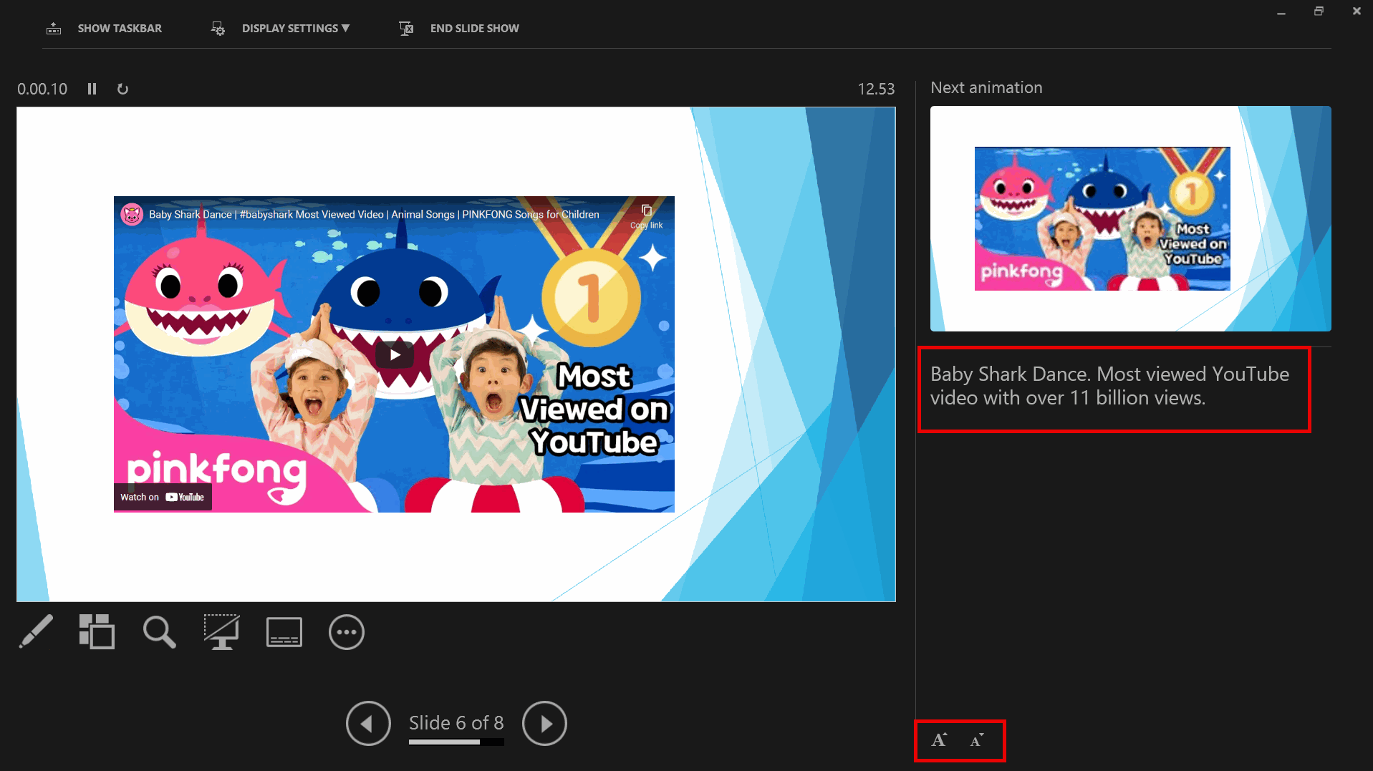Click the elapsed time 0.00.10

point(42,89)
